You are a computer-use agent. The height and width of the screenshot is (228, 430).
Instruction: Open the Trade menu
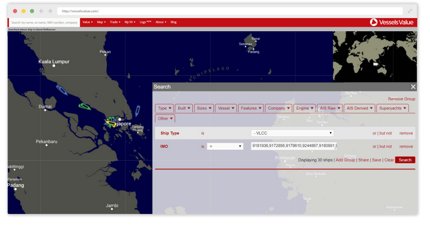115,22
